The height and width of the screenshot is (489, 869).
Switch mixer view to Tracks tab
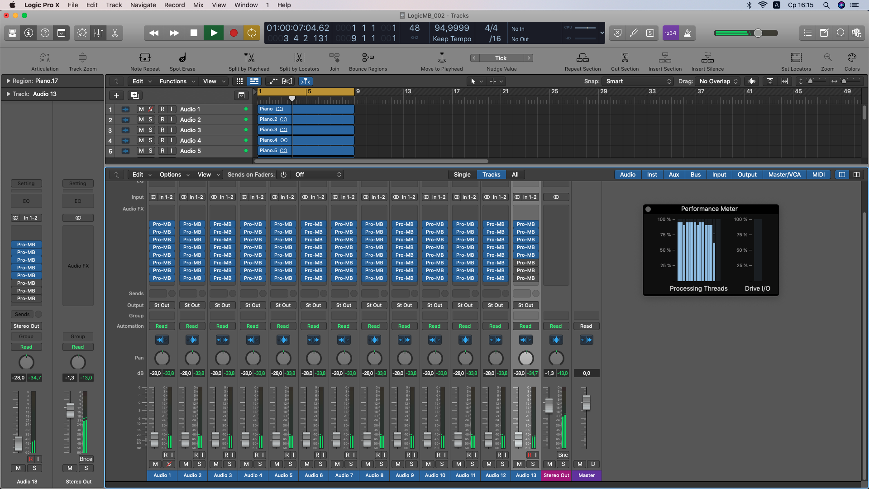point(492,175)
